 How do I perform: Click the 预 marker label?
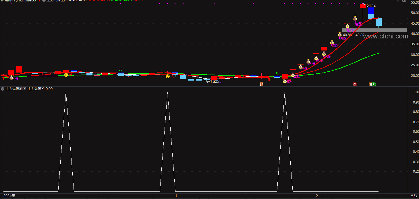261,84
